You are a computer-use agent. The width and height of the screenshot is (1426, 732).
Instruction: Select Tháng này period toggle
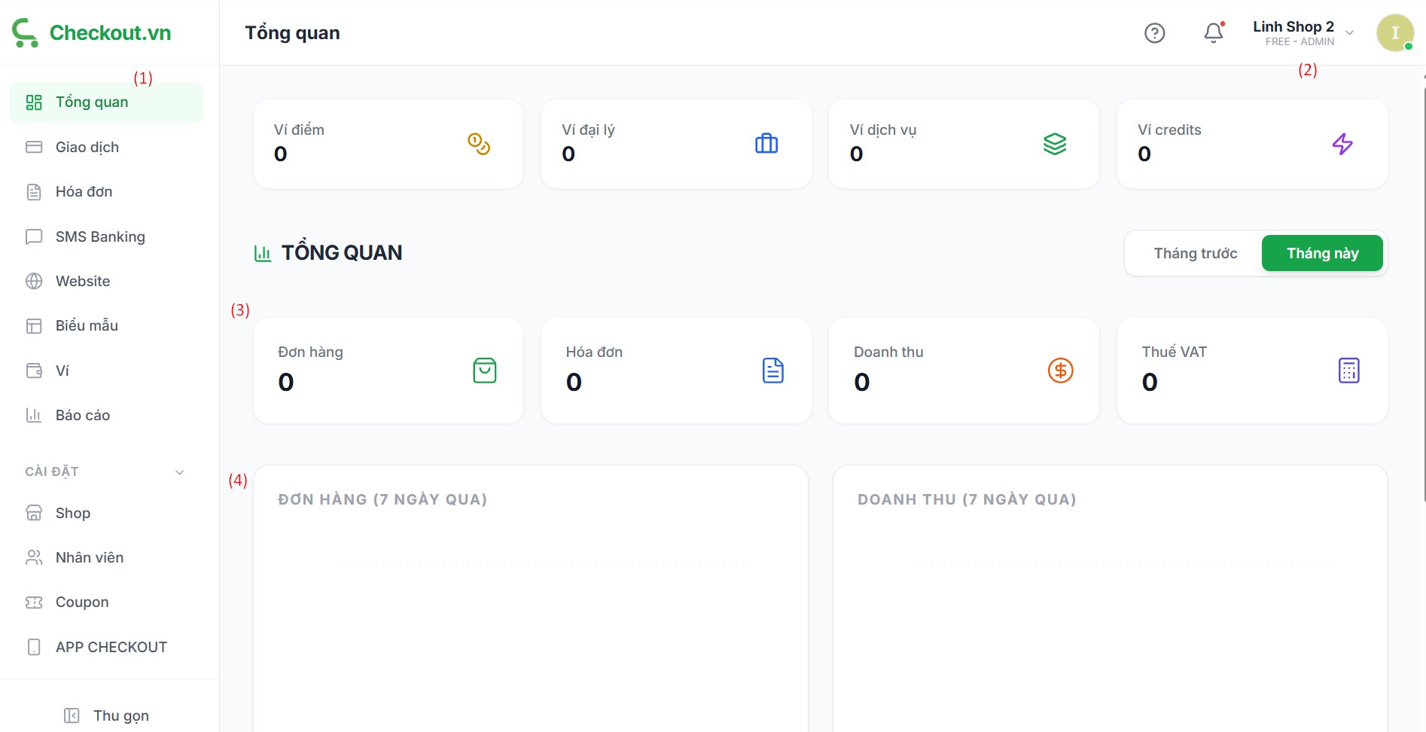pos(1322,254)
